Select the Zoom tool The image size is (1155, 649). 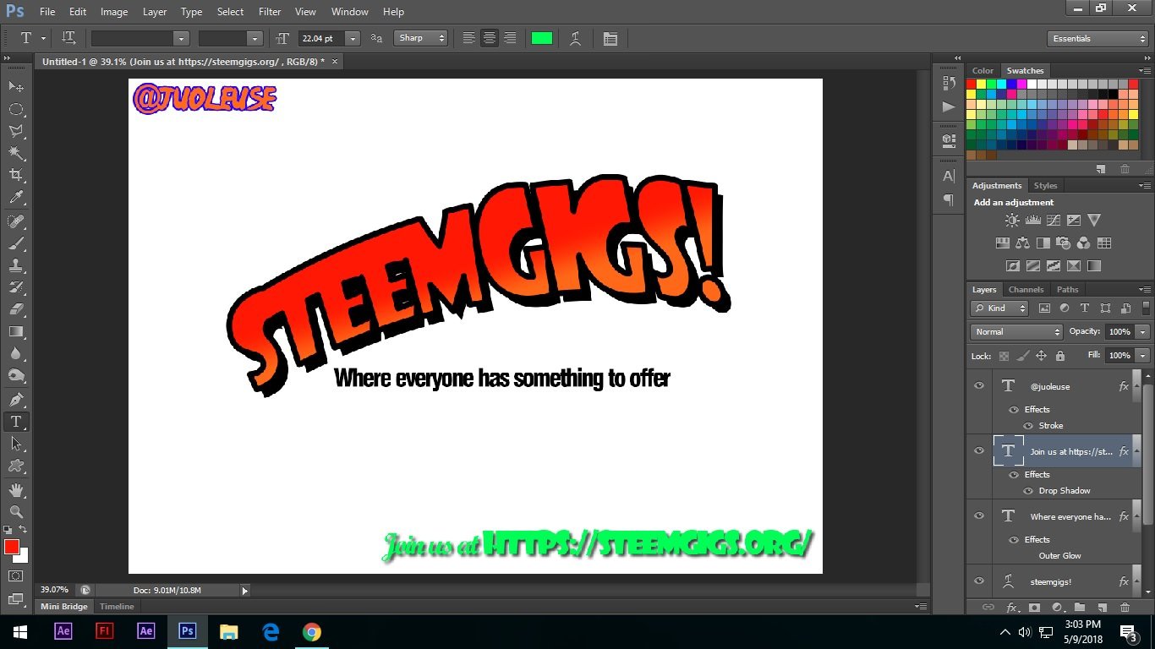pyautogui.click(x=16, y=511)
